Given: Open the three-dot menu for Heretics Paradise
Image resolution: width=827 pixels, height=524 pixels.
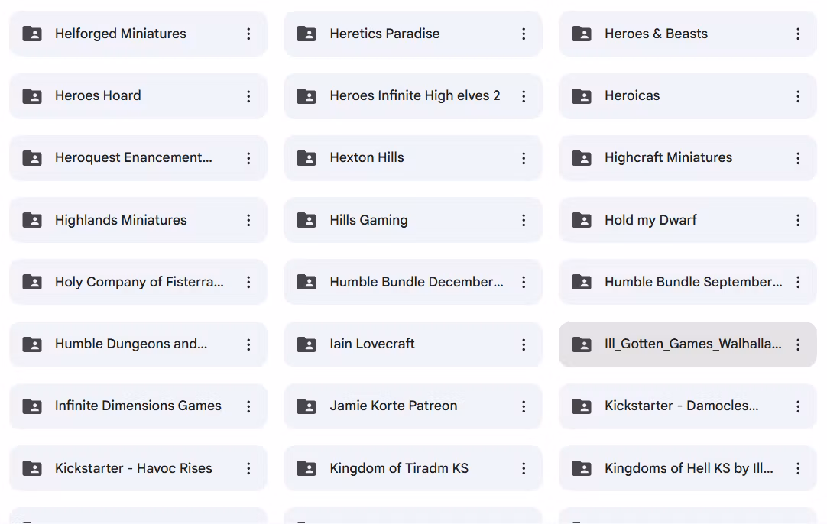Looking at the screenshot, I should 524,34.
